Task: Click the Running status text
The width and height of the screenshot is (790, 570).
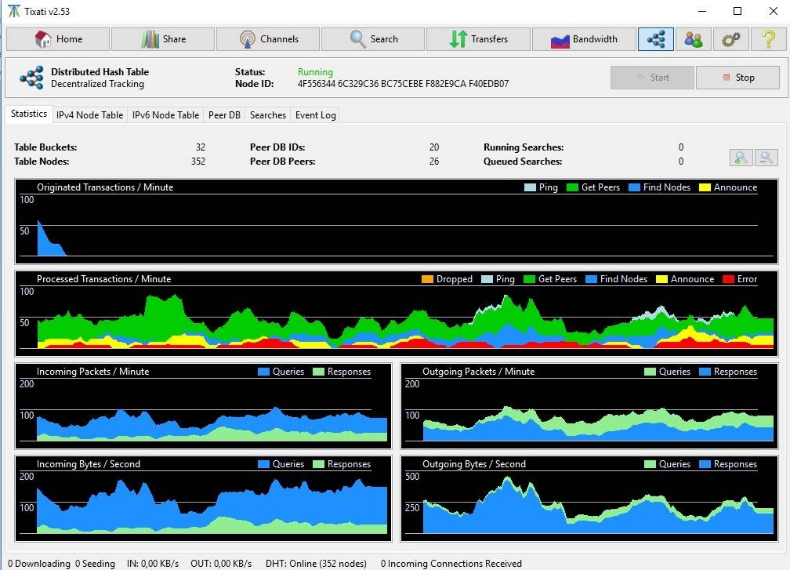Action: pyautogui.click(x=315, y=72)
